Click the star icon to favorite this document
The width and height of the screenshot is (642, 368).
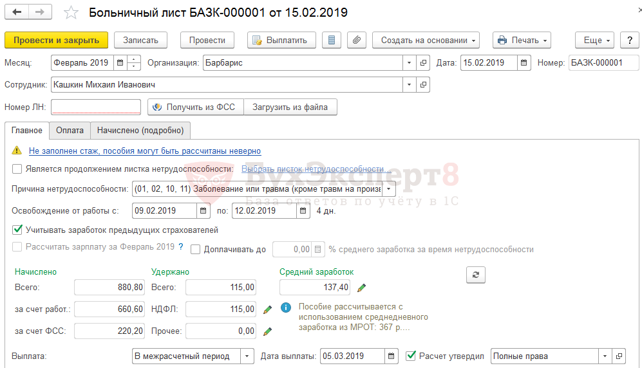click(71, 13)
